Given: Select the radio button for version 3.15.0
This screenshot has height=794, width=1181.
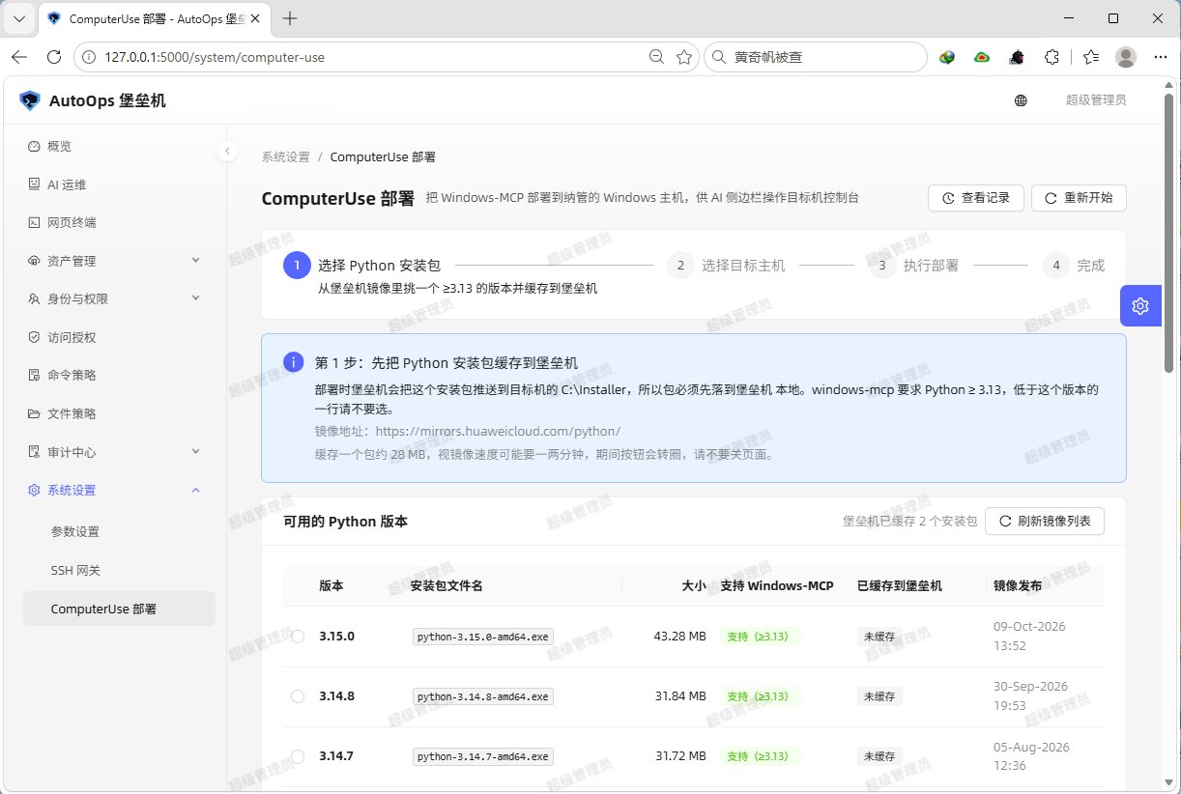Looking at the screenshot, I should click(x=298, y=637).
